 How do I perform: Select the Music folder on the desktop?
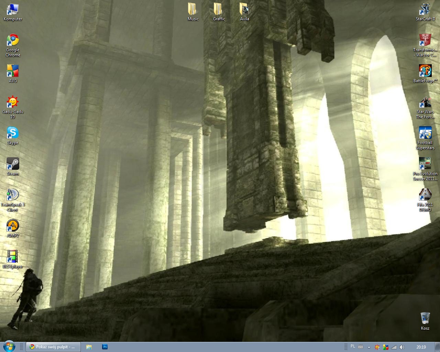coord(193,12)
